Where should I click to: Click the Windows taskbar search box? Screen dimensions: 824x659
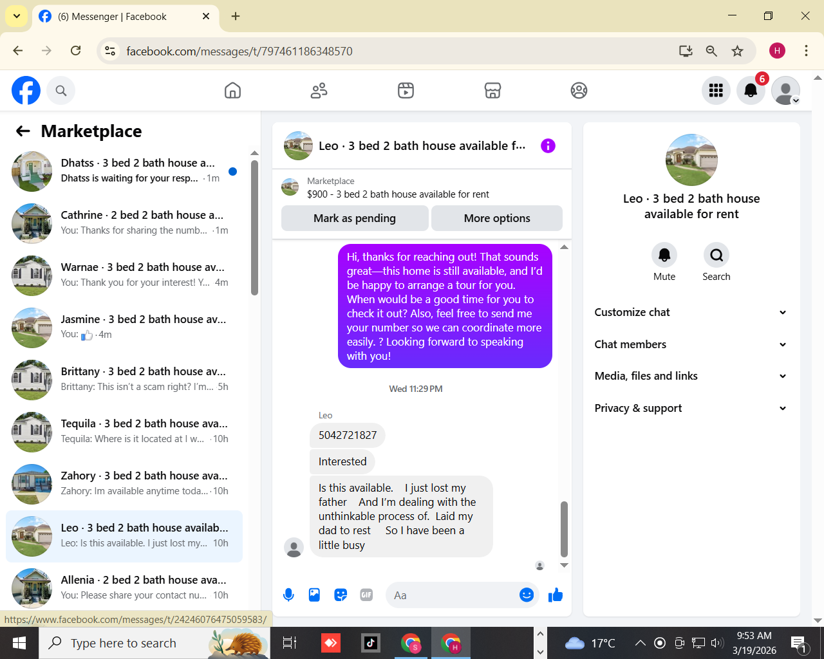155,643
